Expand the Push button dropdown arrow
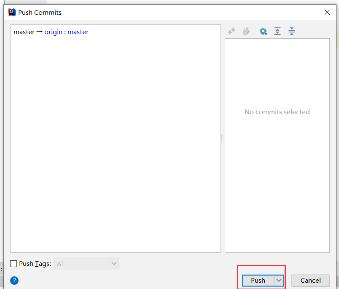 (x=279, y=280)
